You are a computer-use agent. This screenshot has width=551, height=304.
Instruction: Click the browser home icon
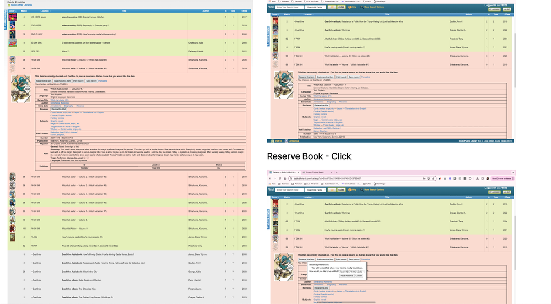[285, 178]
